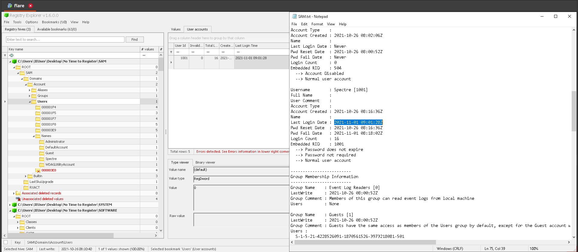Click the SYSTEM hive green cube icon
578x252 pixels.
point(14,205)
